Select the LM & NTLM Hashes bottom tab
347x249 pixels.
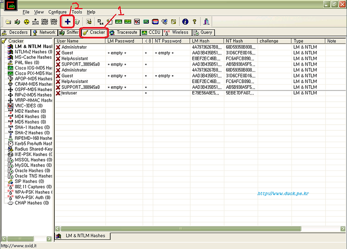coord(82,236)
